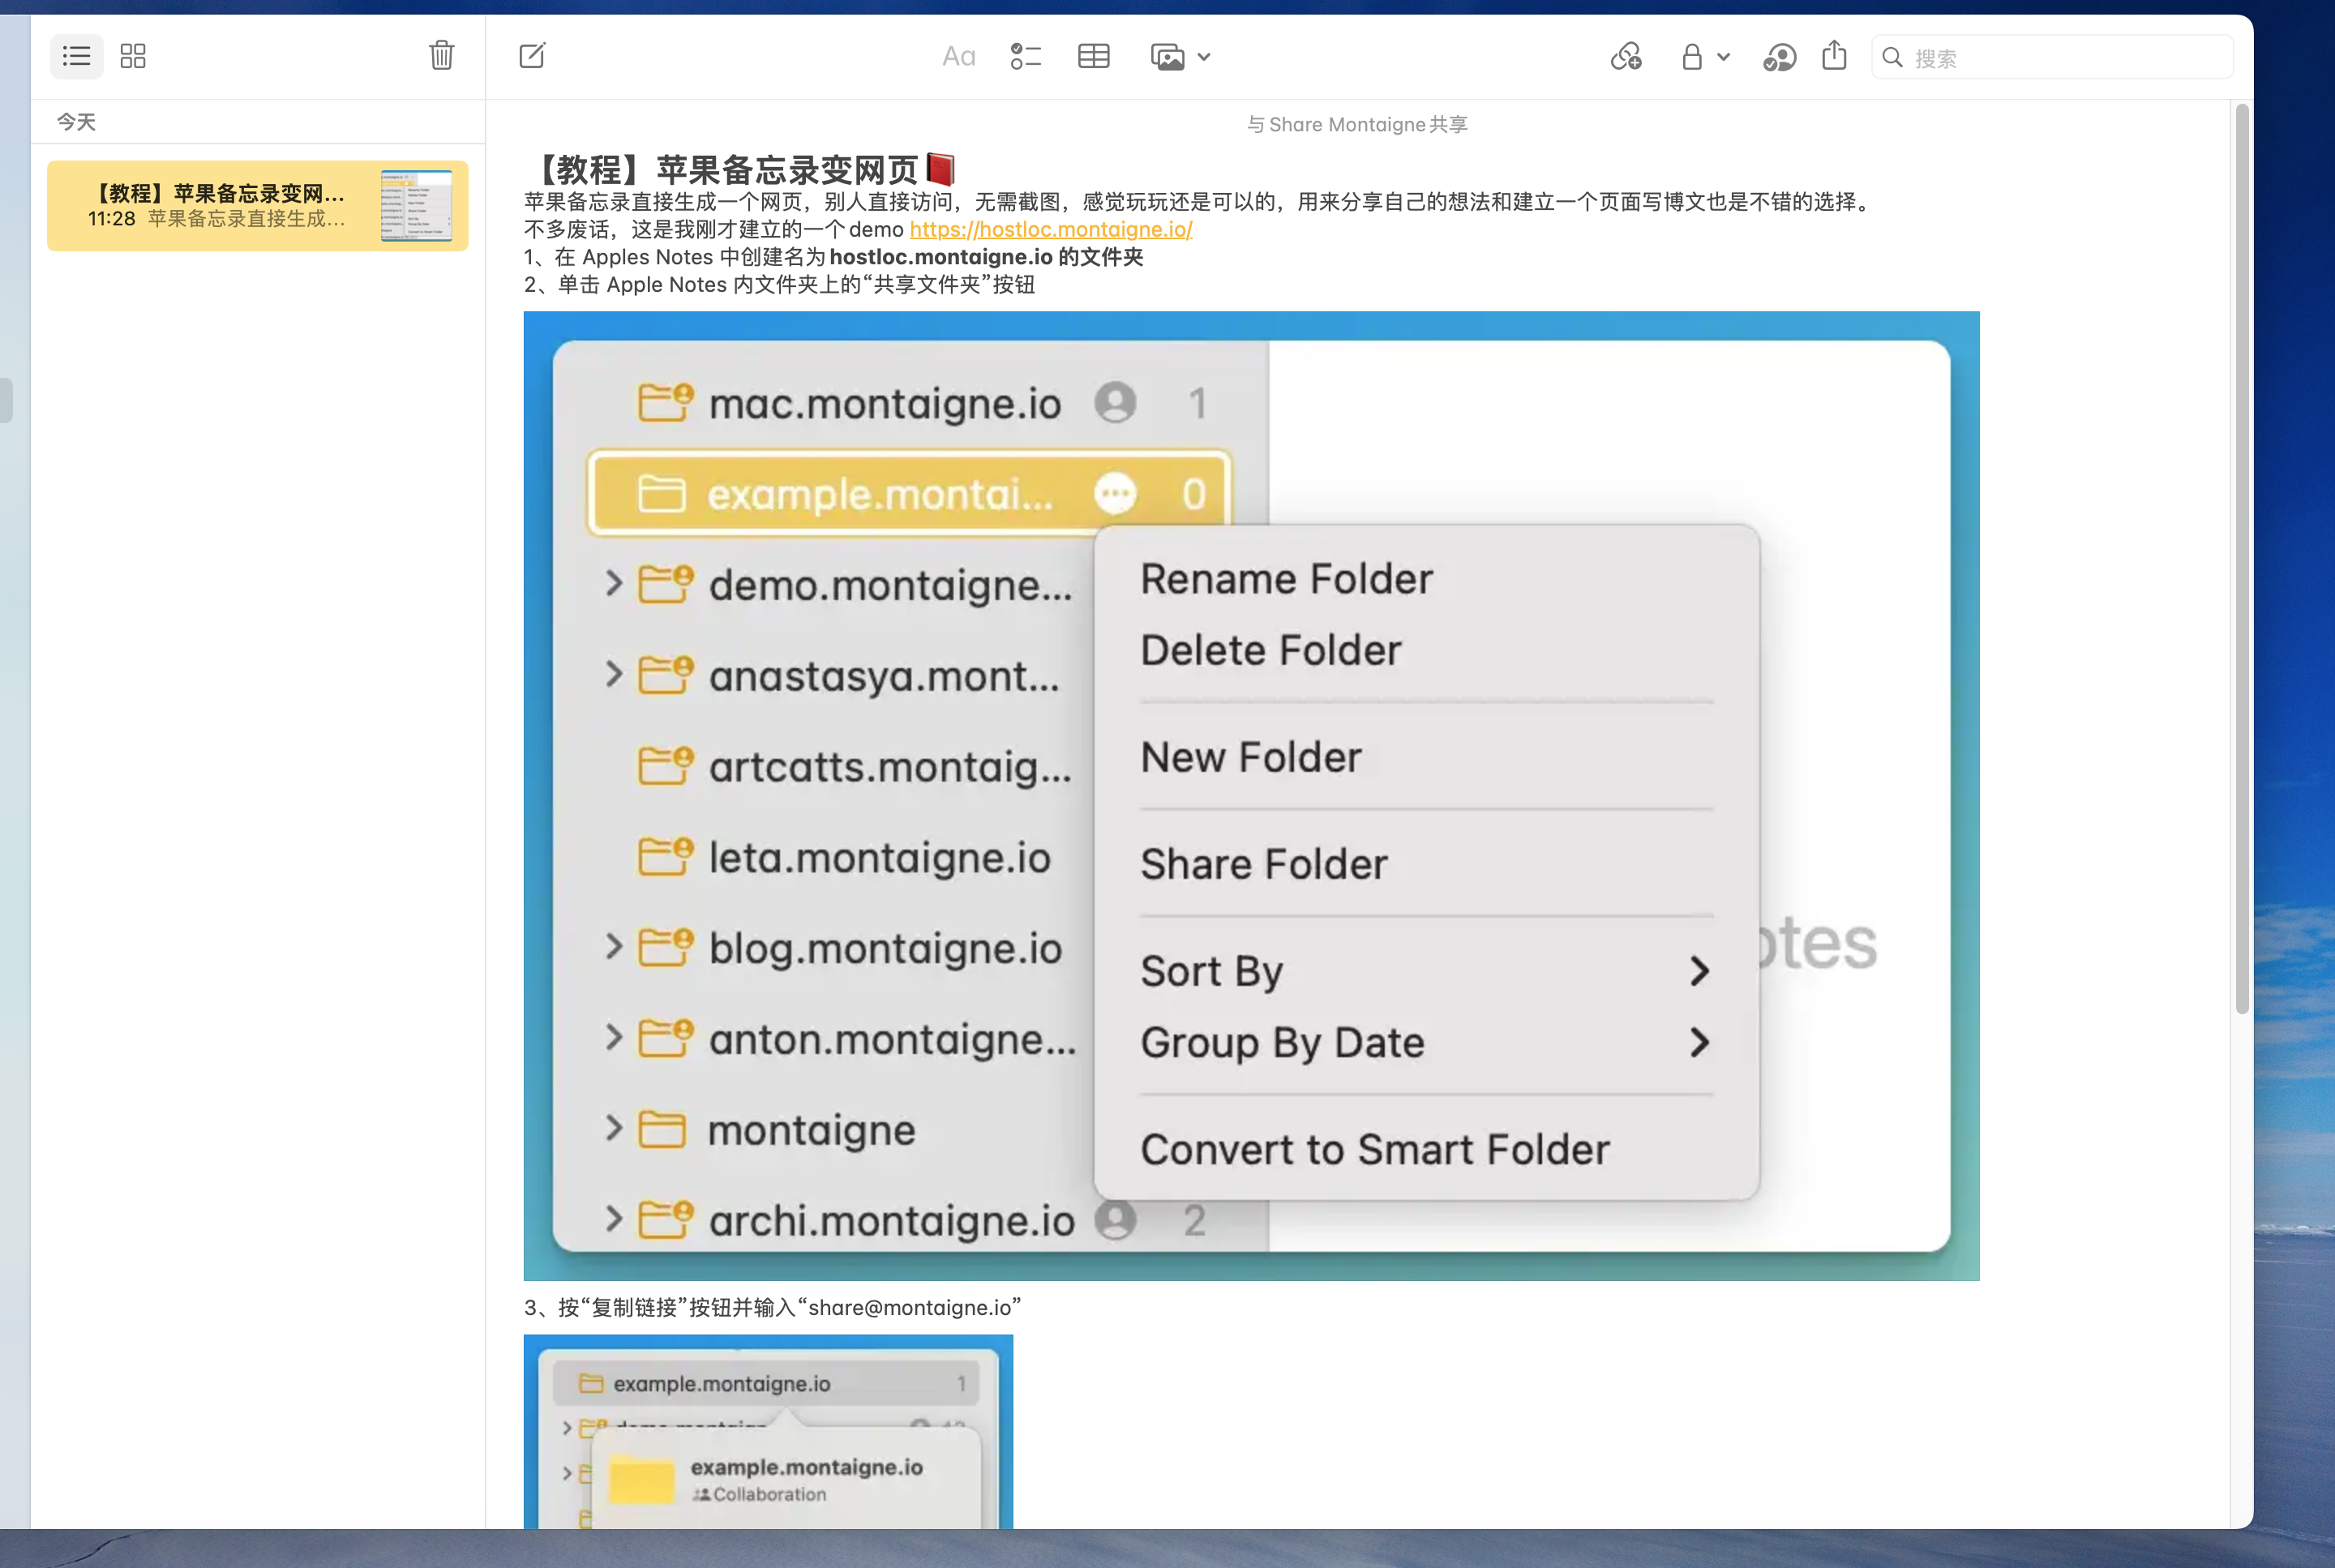The height and width of the screenshot is (1568, 2335).
Task: Open the collaboration people icon
Action: [1779, 57]
